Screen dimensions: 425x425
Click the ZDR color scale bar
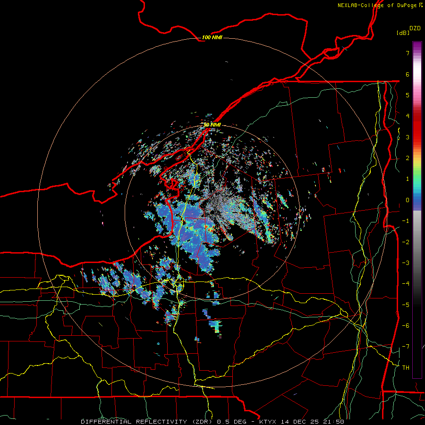pyautogui.click(x=417, y=210)
